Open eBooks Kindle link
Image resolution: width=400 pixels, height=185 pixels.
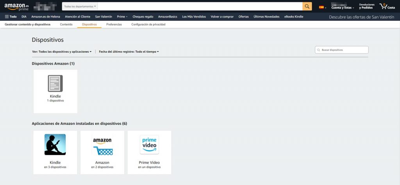(294, 16)
